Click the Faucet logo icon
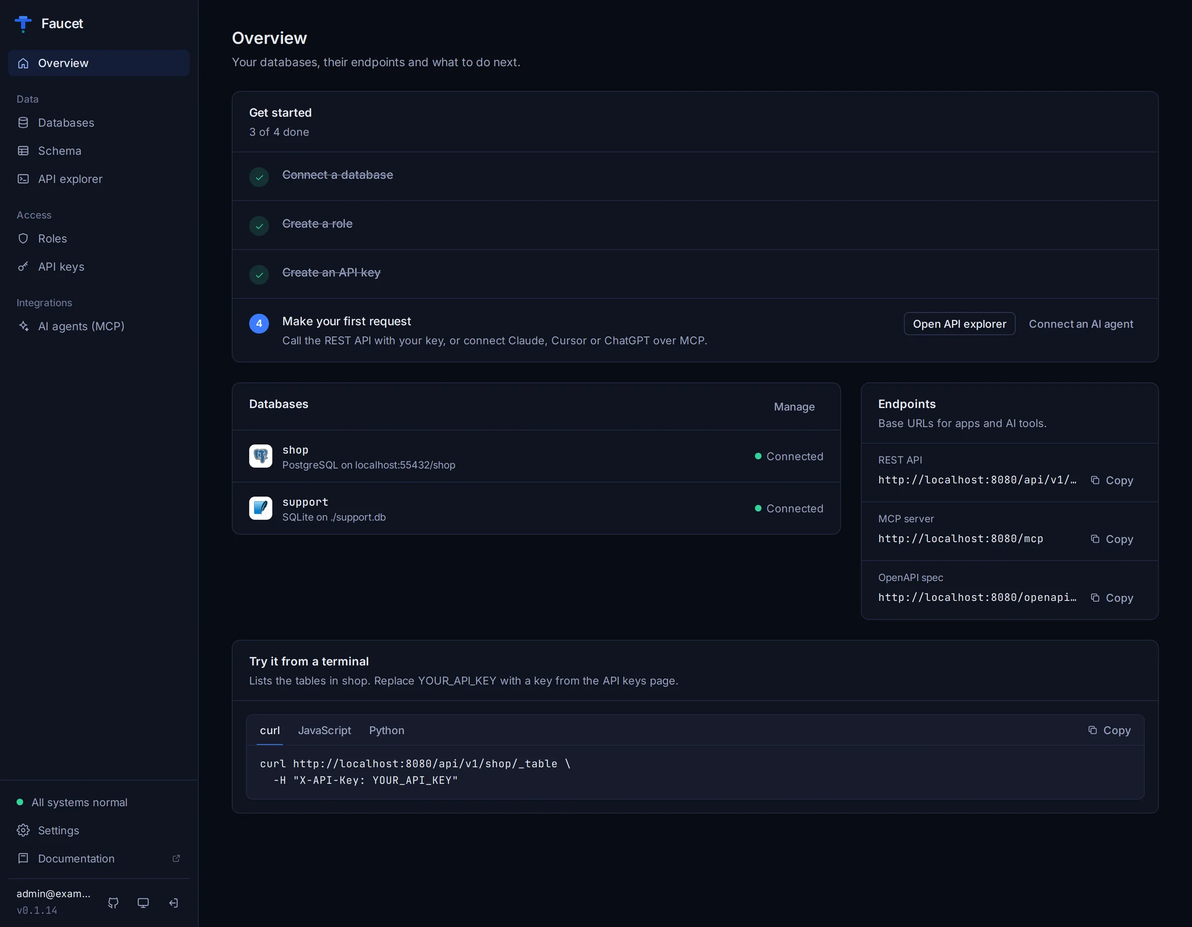The width and height of the screenshot is (1192, 927). (23, 23)
